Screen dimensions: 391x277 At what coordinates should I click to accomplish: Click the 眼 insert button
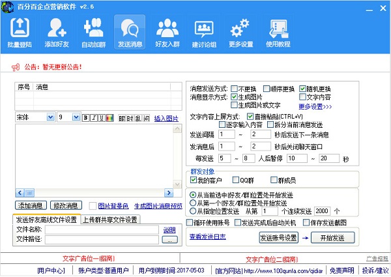click(122, 118)
